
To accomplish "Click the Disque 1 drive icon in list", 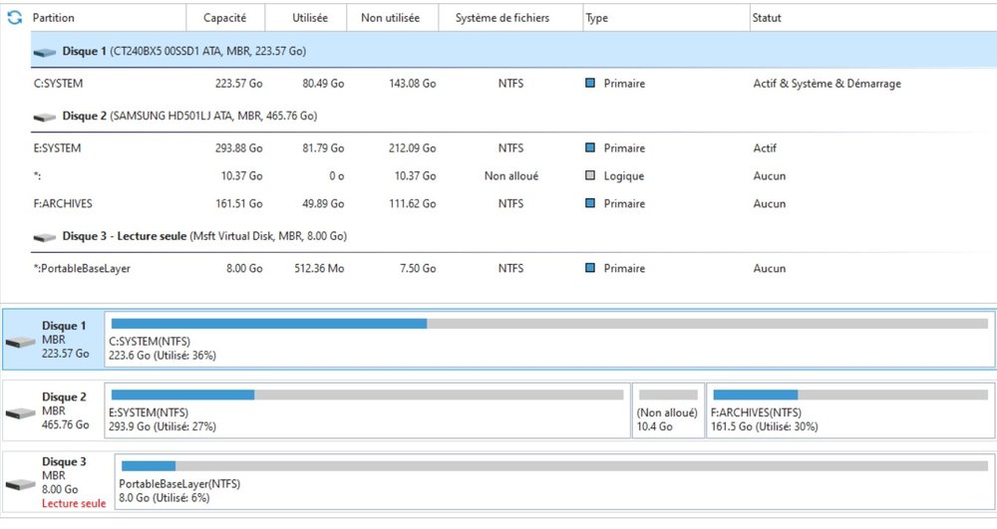I will 45,52.
